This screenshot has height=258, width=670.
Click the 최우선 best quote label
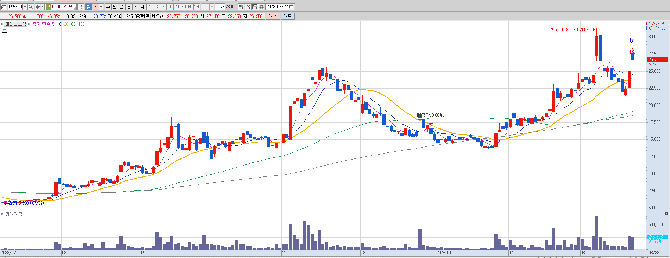(157, 16)
